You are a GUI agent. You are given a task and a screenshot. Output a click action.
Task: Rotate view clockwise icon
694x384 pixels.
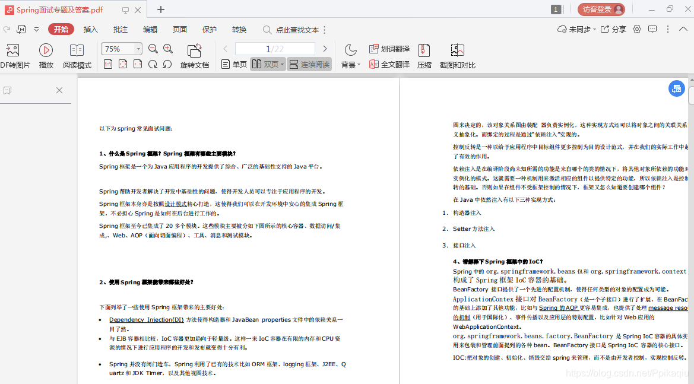[153, 65]
